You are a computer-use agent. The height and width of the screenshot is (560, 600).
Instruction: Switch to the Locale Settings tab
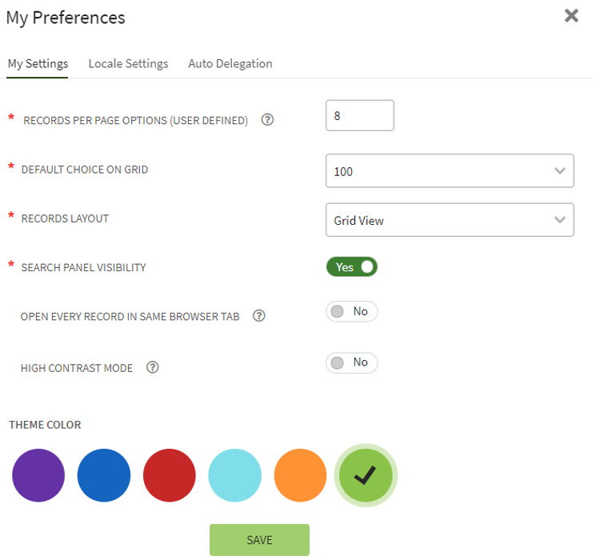[128, 64]
